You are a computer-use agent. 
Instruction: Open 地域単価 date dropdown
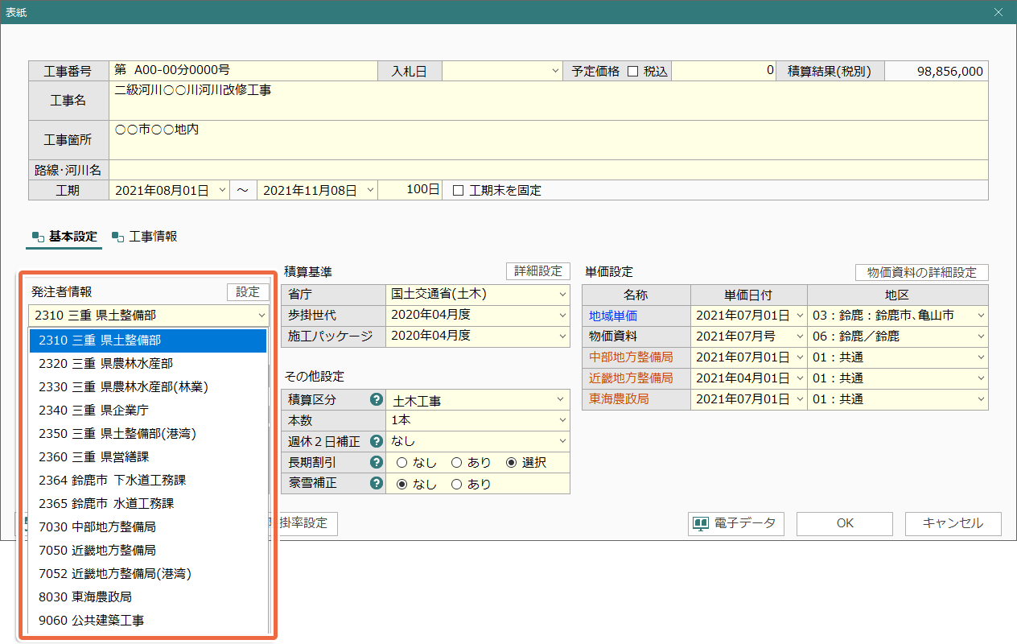click(x=799, y=316)
